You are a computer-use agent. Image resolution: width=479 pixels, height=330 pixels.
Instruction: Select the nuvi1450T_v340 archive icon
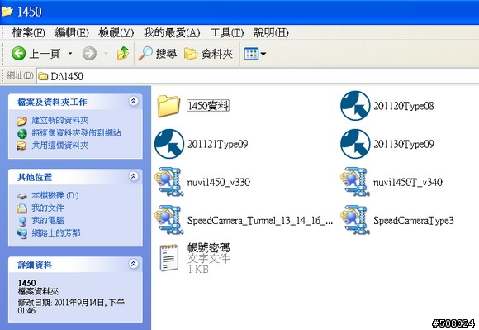pos(355,182)
